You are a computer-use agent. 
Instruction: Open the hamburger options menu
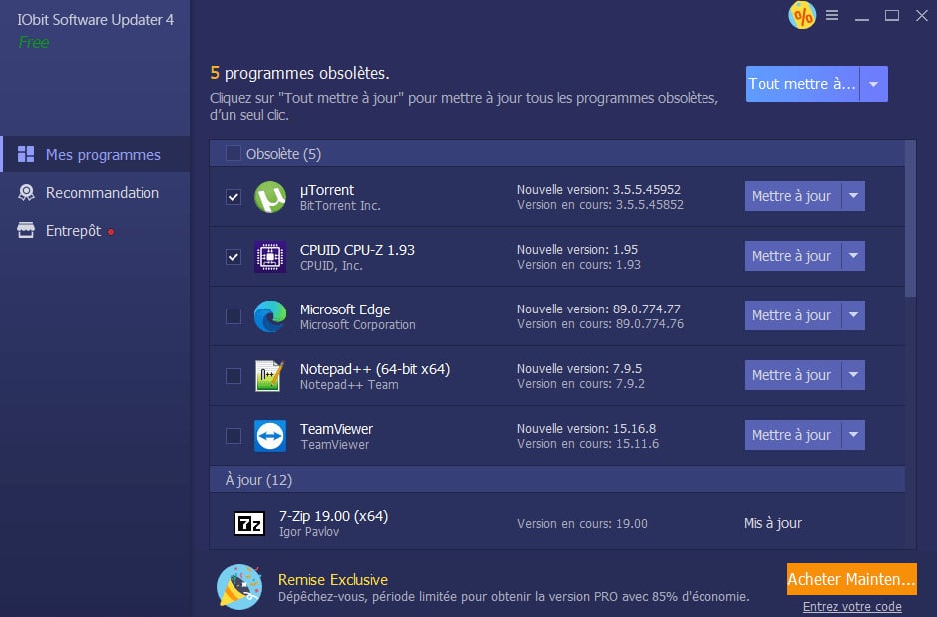[832, 16]
